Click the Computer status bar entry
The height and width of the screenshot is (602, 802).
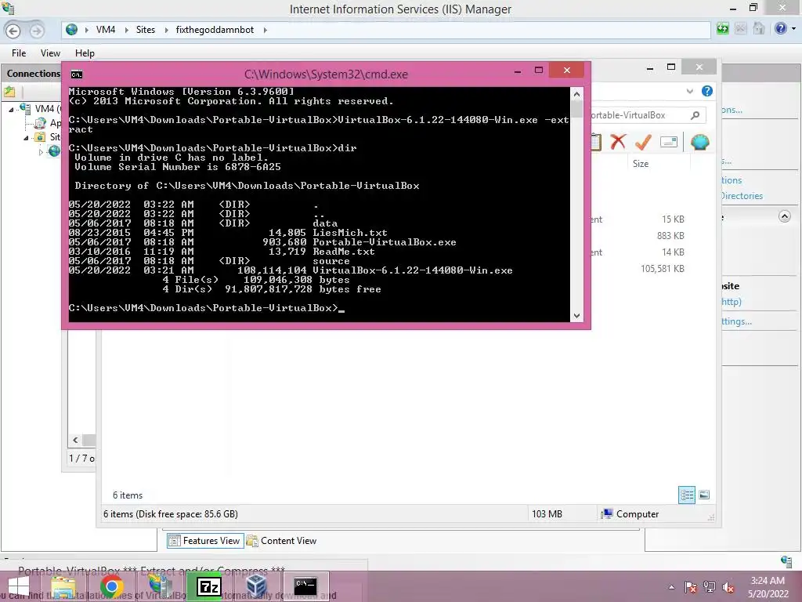click(630, 514)
